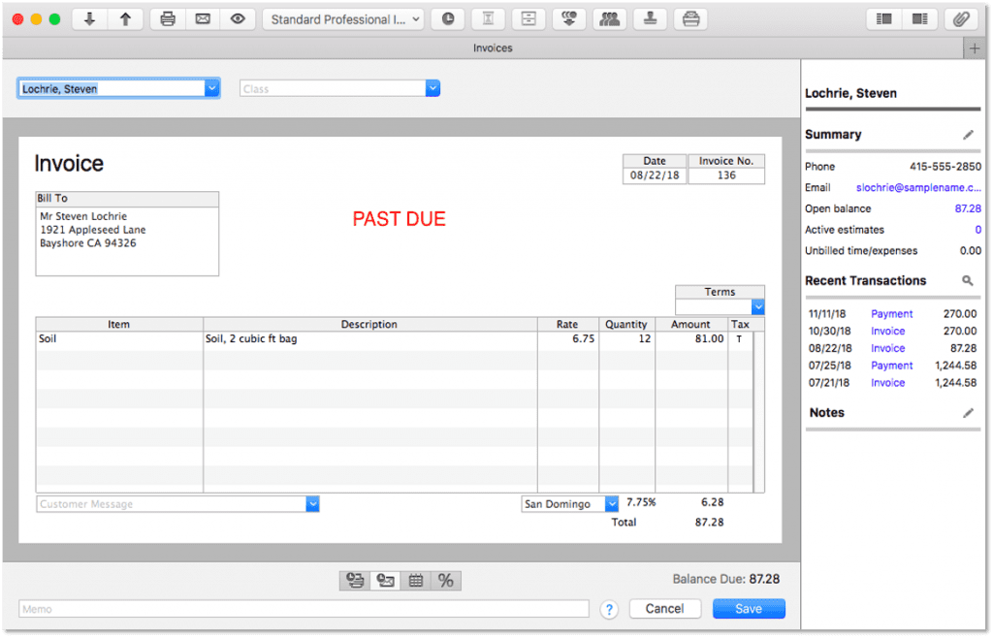The image size is (993, 638).
Task: Click the Rate cell 6.75
Action: click(568, 338)
